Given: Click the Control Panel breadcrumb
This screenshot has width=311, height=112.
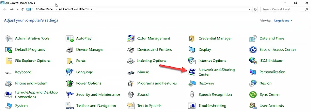Looking at the screenshot, I should pos(44,9).
